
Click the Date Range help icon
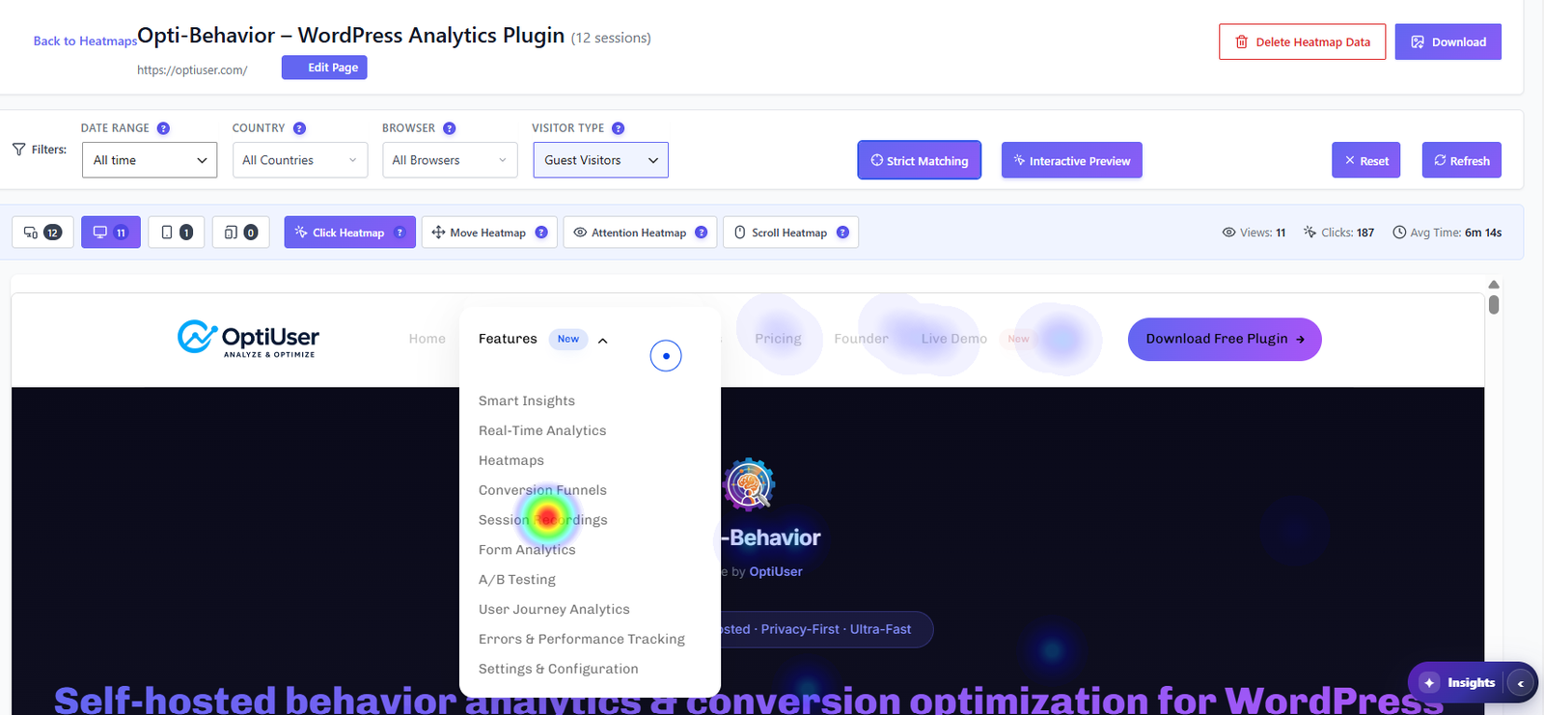163,128
